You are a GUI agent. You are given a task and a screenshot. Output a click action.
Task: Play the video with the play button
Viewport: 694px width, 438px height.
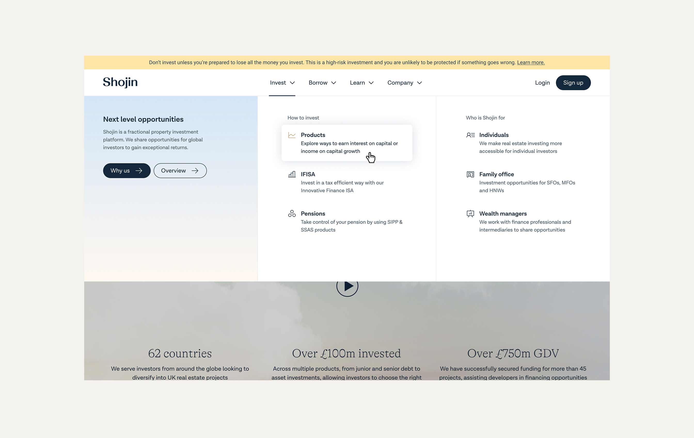(347, 286)
